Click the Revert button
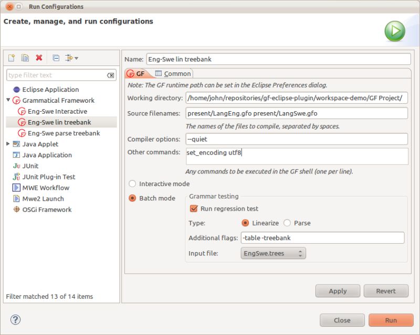Image resolution: width=420 pixels, height=335 pixels. pos(386,291)
